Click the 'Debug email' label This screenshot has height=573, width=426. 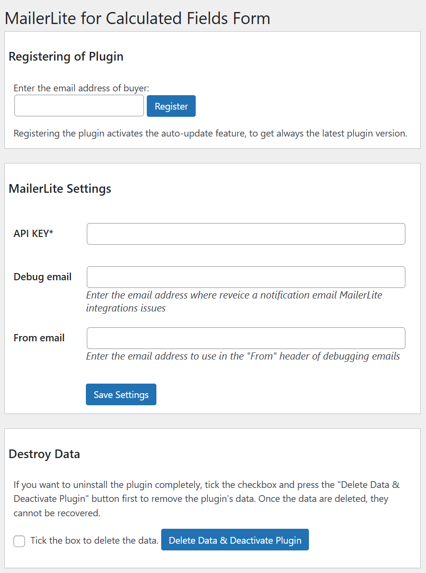[x=42, y=277]
